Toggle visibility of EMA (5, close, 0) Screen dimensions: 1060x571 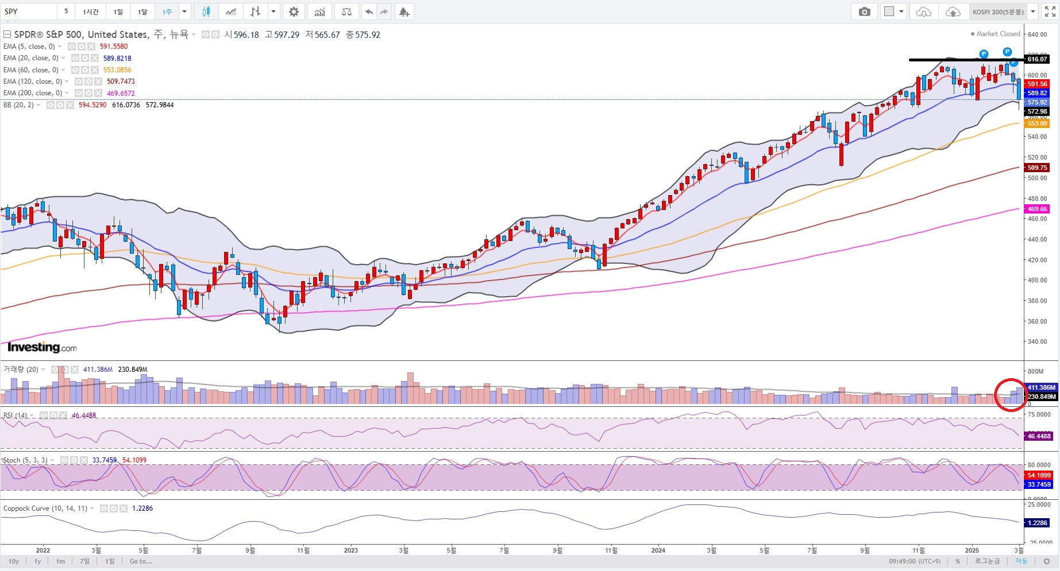click(x=72, y=46)
